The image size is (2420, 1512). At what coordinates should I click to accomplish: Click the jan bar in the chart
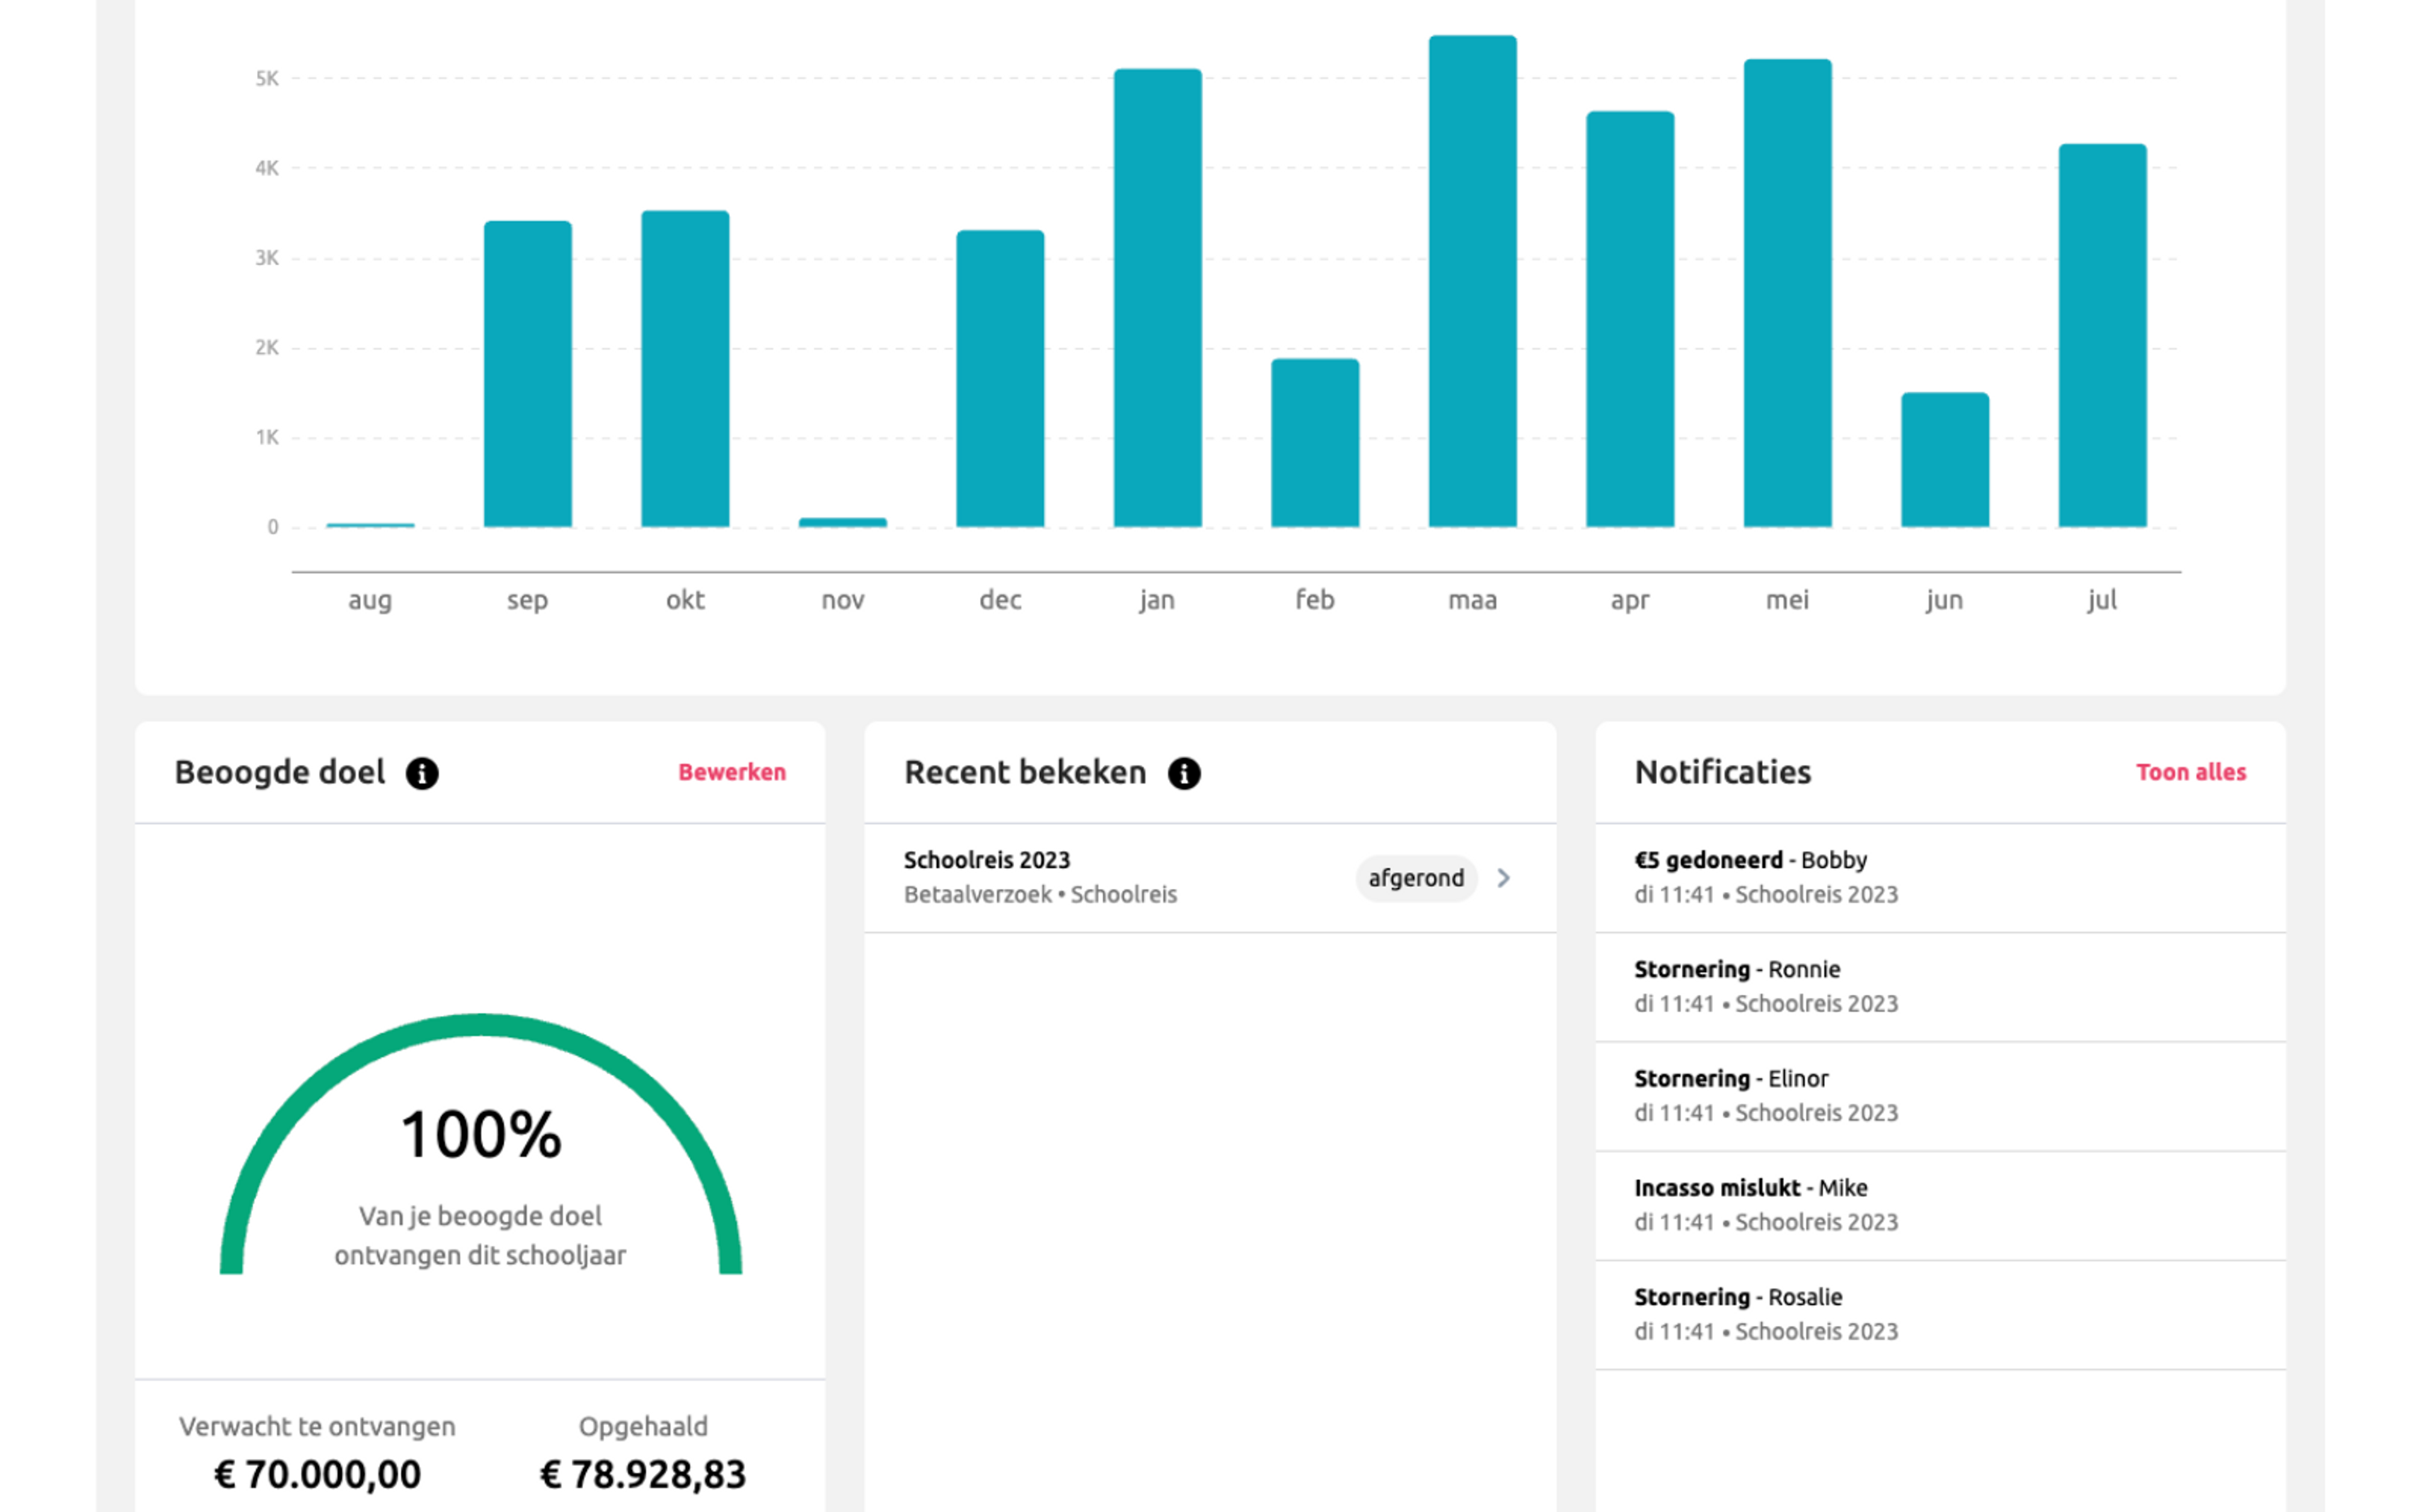coord(1158,298)
